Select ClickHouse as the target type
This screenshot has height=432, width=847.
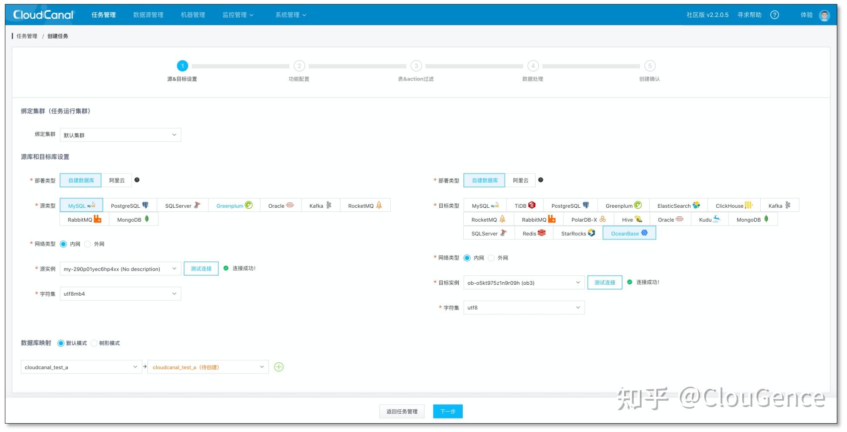[x=734, y=206]
